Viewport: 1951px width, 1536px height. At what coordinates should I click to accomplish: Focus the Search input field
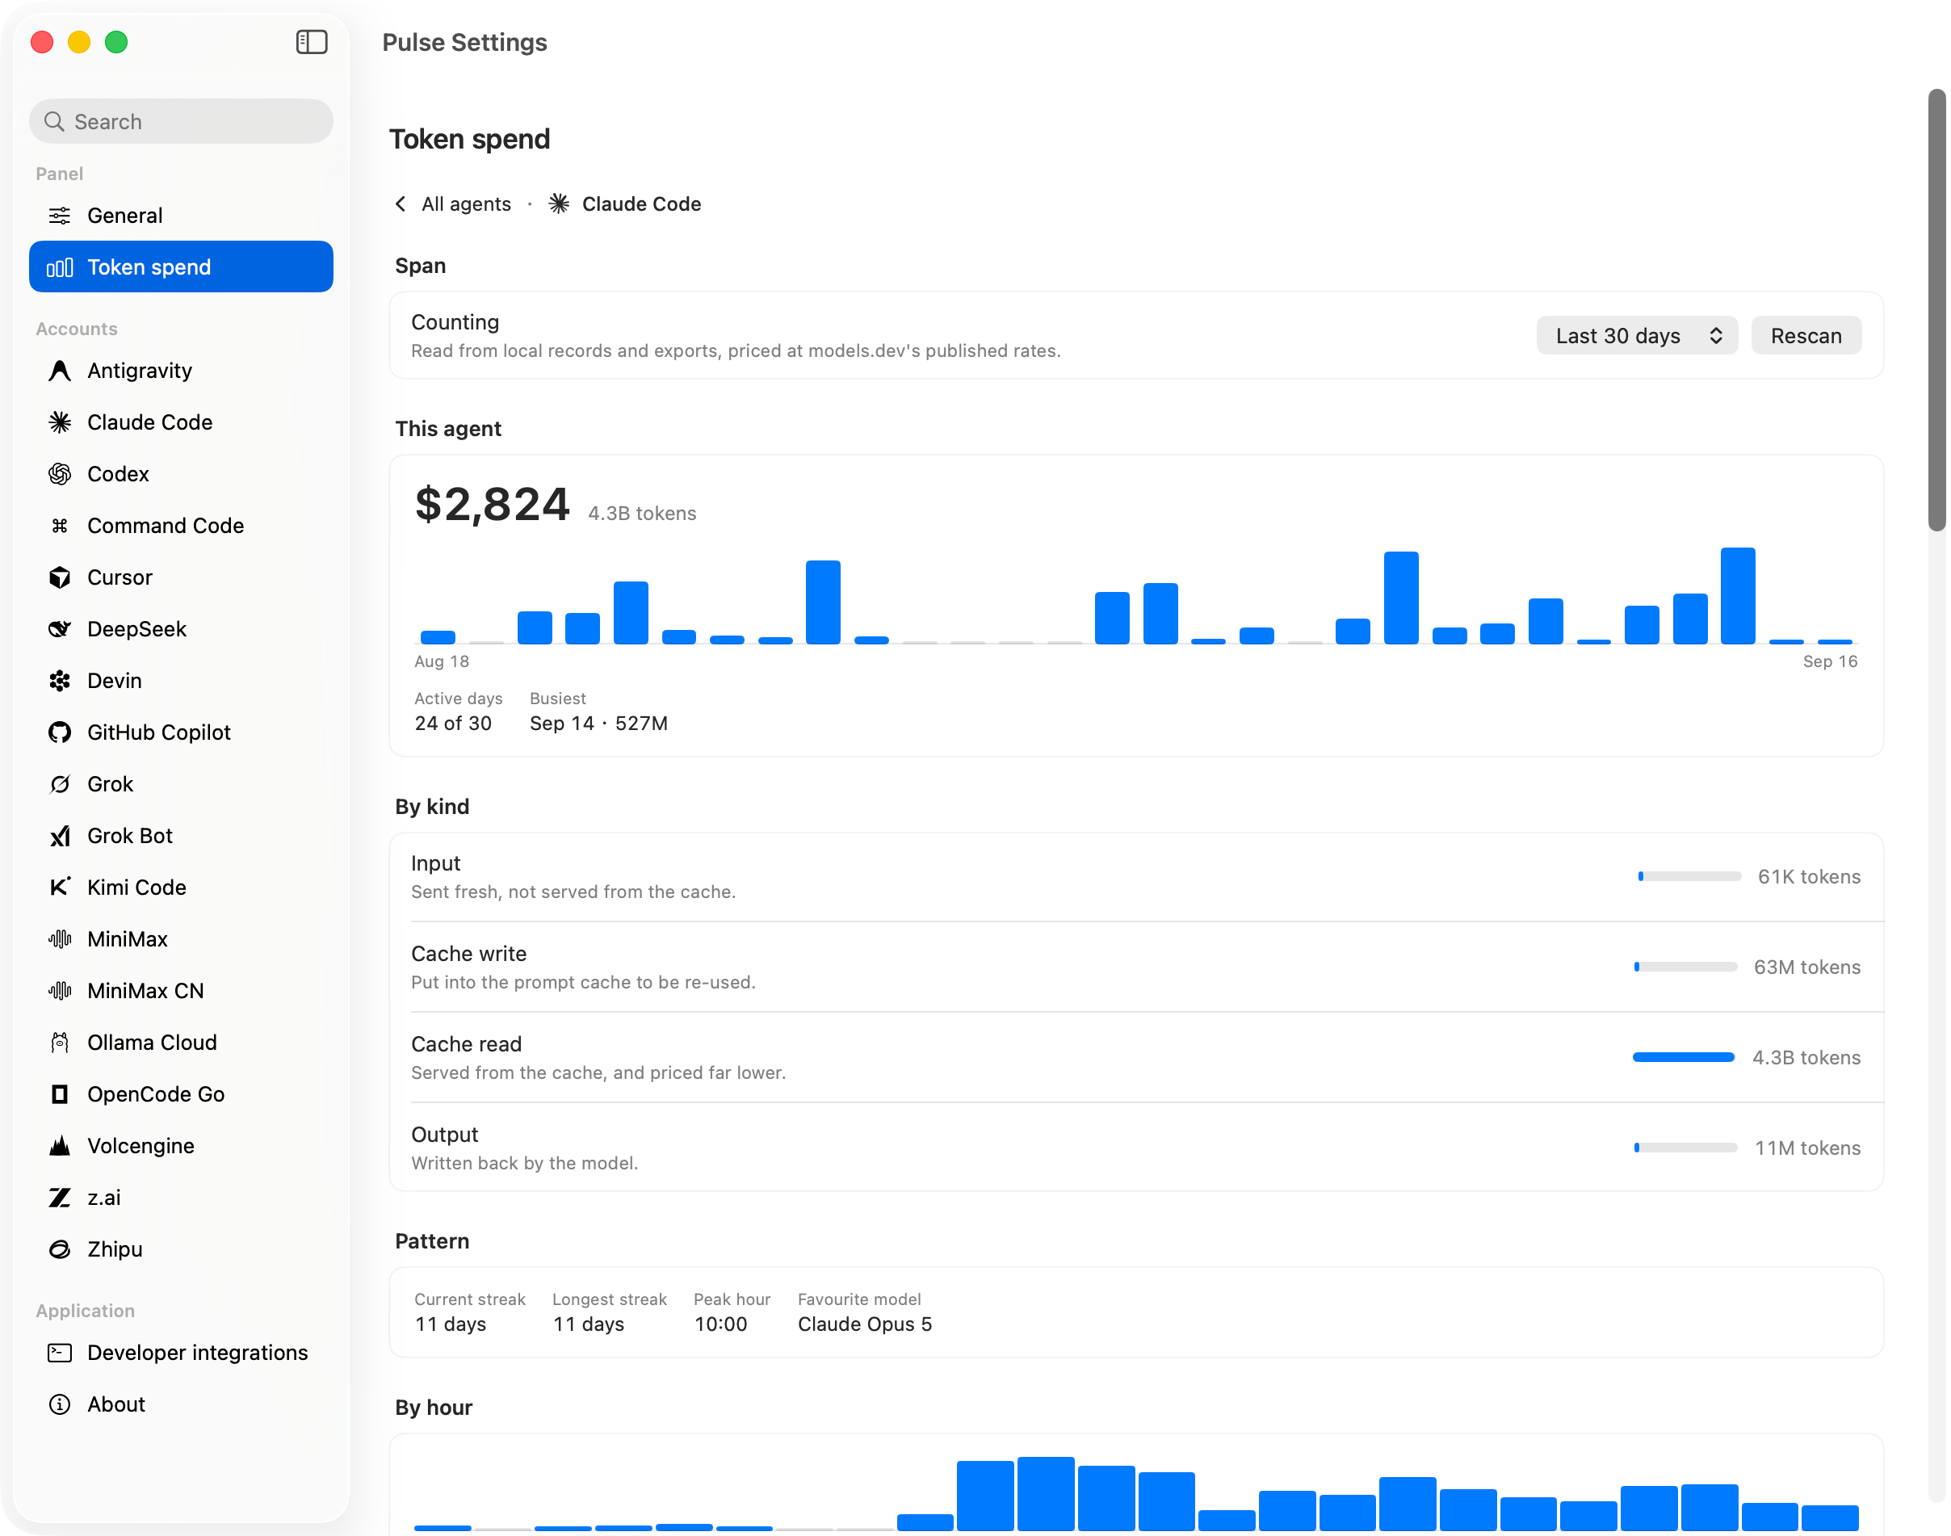(181, 121)
